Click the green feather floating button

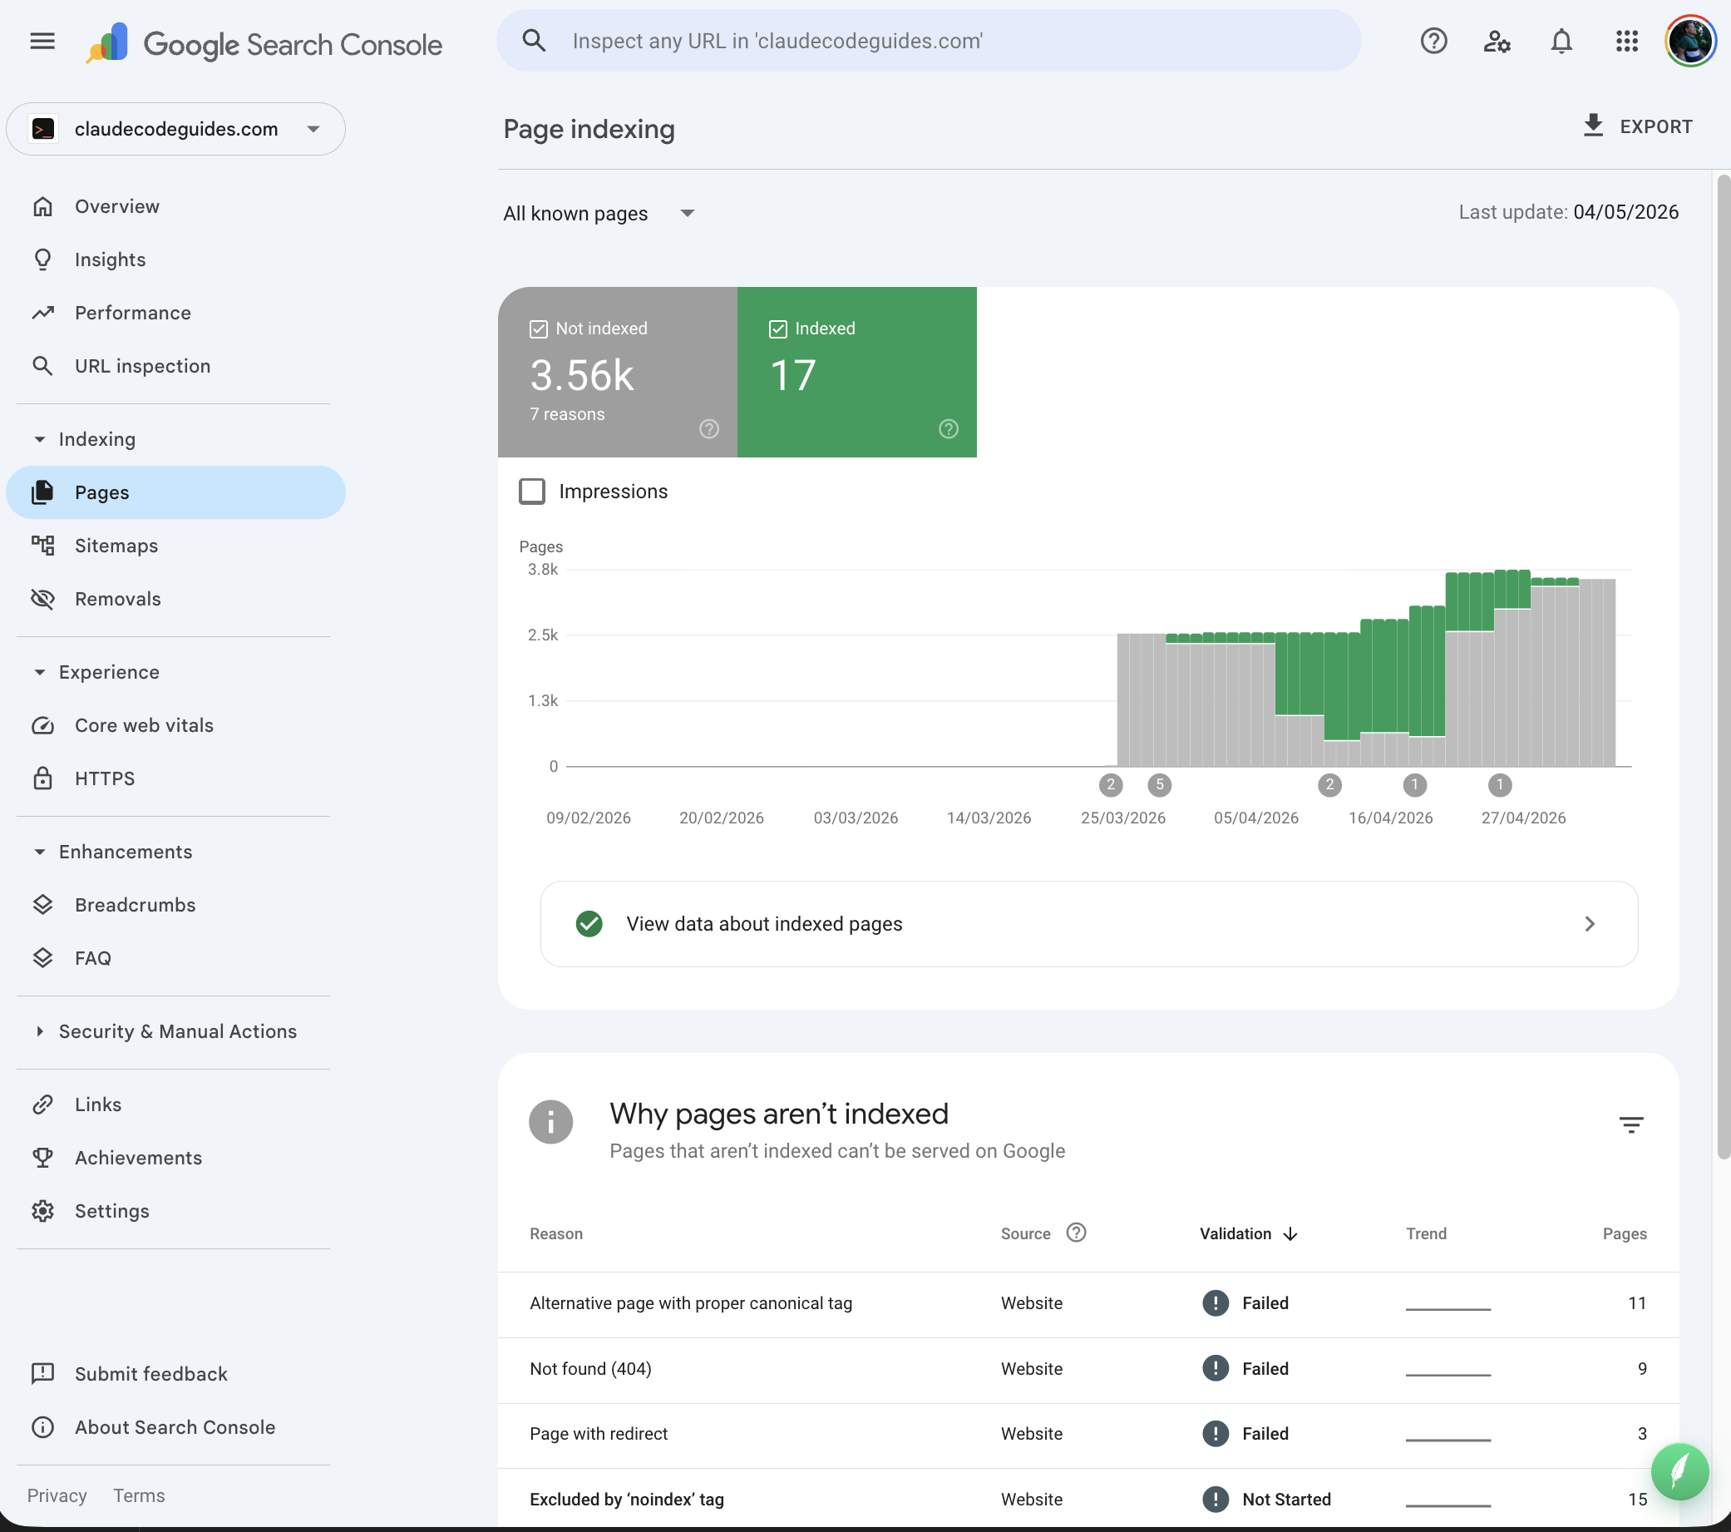click(1680, 1471)
